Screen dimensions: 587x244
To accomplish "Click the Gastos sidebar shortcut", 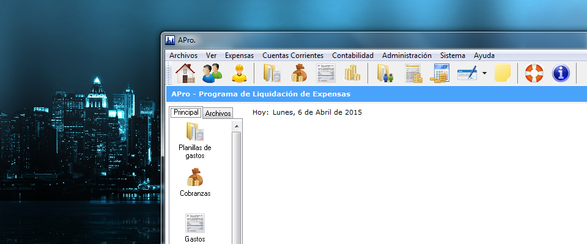I will [x=195, y=228].
